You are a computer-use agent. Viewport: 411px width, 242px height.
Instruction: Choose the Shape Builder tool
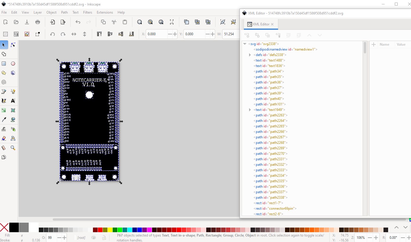click(4, 54)
